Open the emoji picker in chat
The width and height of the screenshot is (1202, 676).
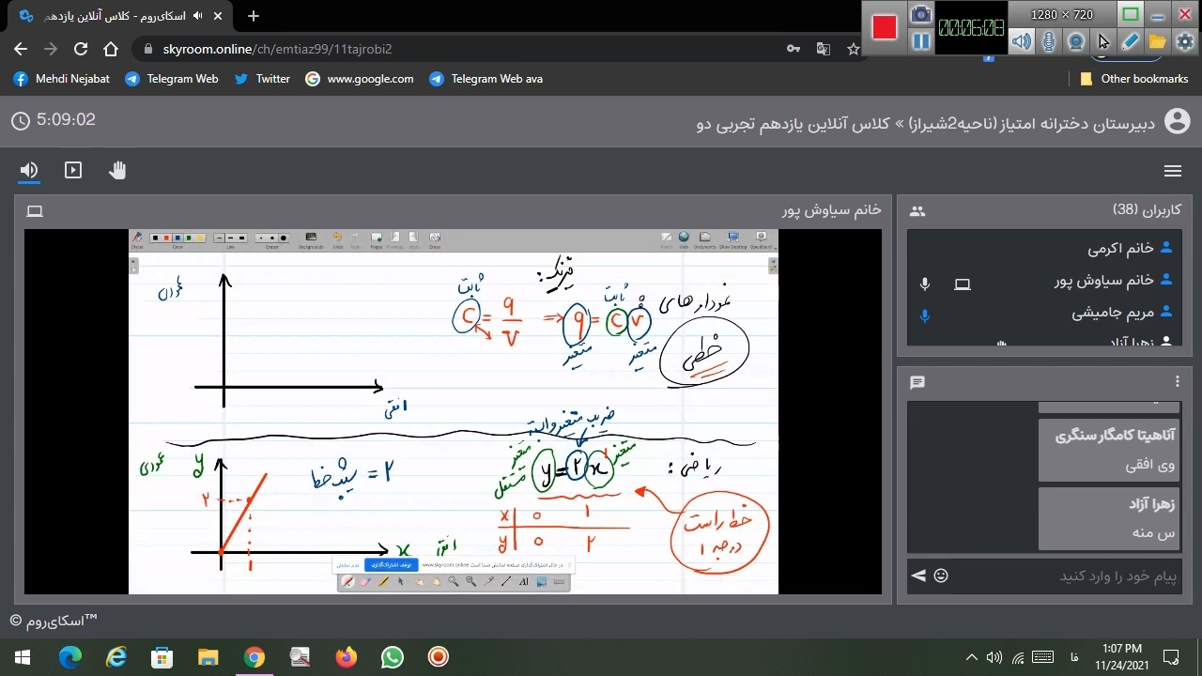pyautogui.click(x=941, y=576)
